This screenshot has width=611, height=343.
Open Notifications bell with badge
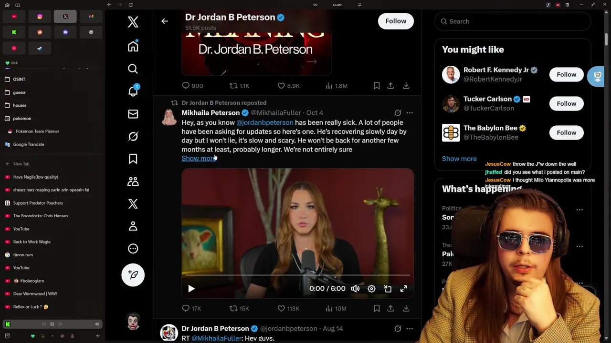pos(133,91)
